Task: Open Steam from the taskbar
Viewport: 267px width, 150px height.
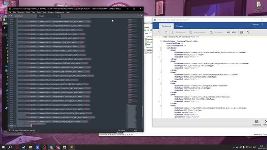Action: point(24,147)
